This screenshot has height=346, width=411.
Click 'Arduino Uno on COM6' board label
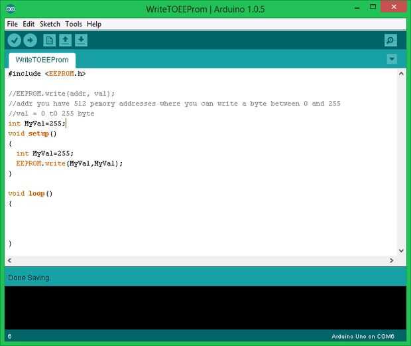363,336
